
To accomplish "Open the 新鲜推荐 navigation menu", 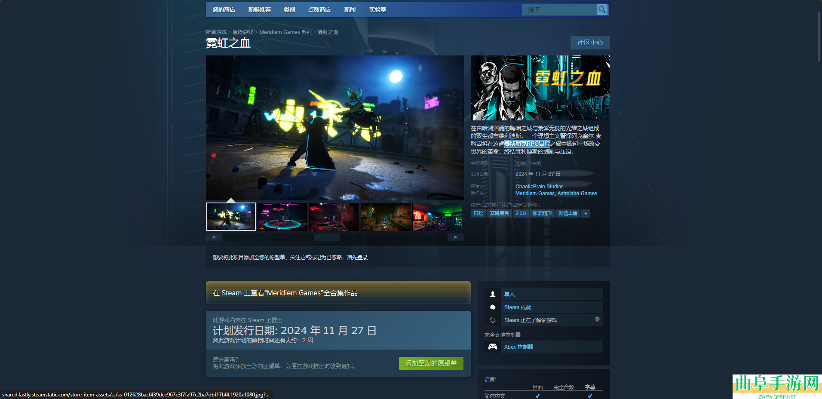I will pos(259,9).
